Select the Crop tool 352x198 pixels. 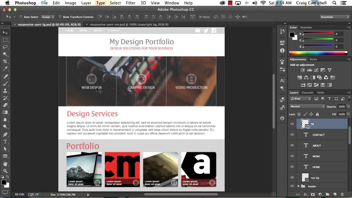[5, 61]
